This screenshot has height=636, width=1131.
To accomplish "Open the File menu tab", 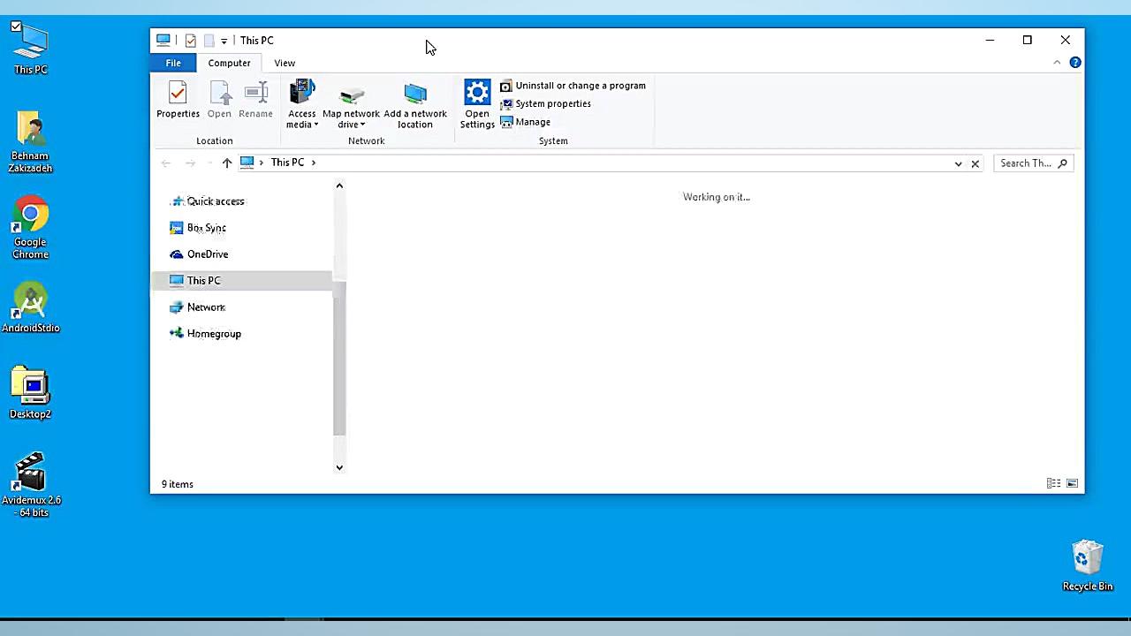I will [173, 63].
